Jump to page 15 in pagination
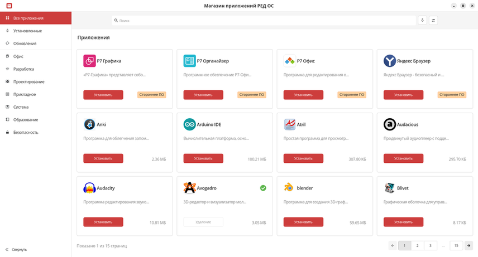Screen dimensions: 478x257 pos(456,245)
